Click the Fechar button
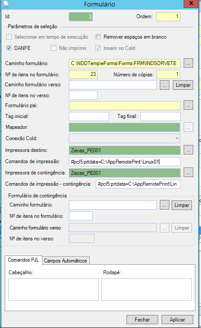 (x=142, y=320)
